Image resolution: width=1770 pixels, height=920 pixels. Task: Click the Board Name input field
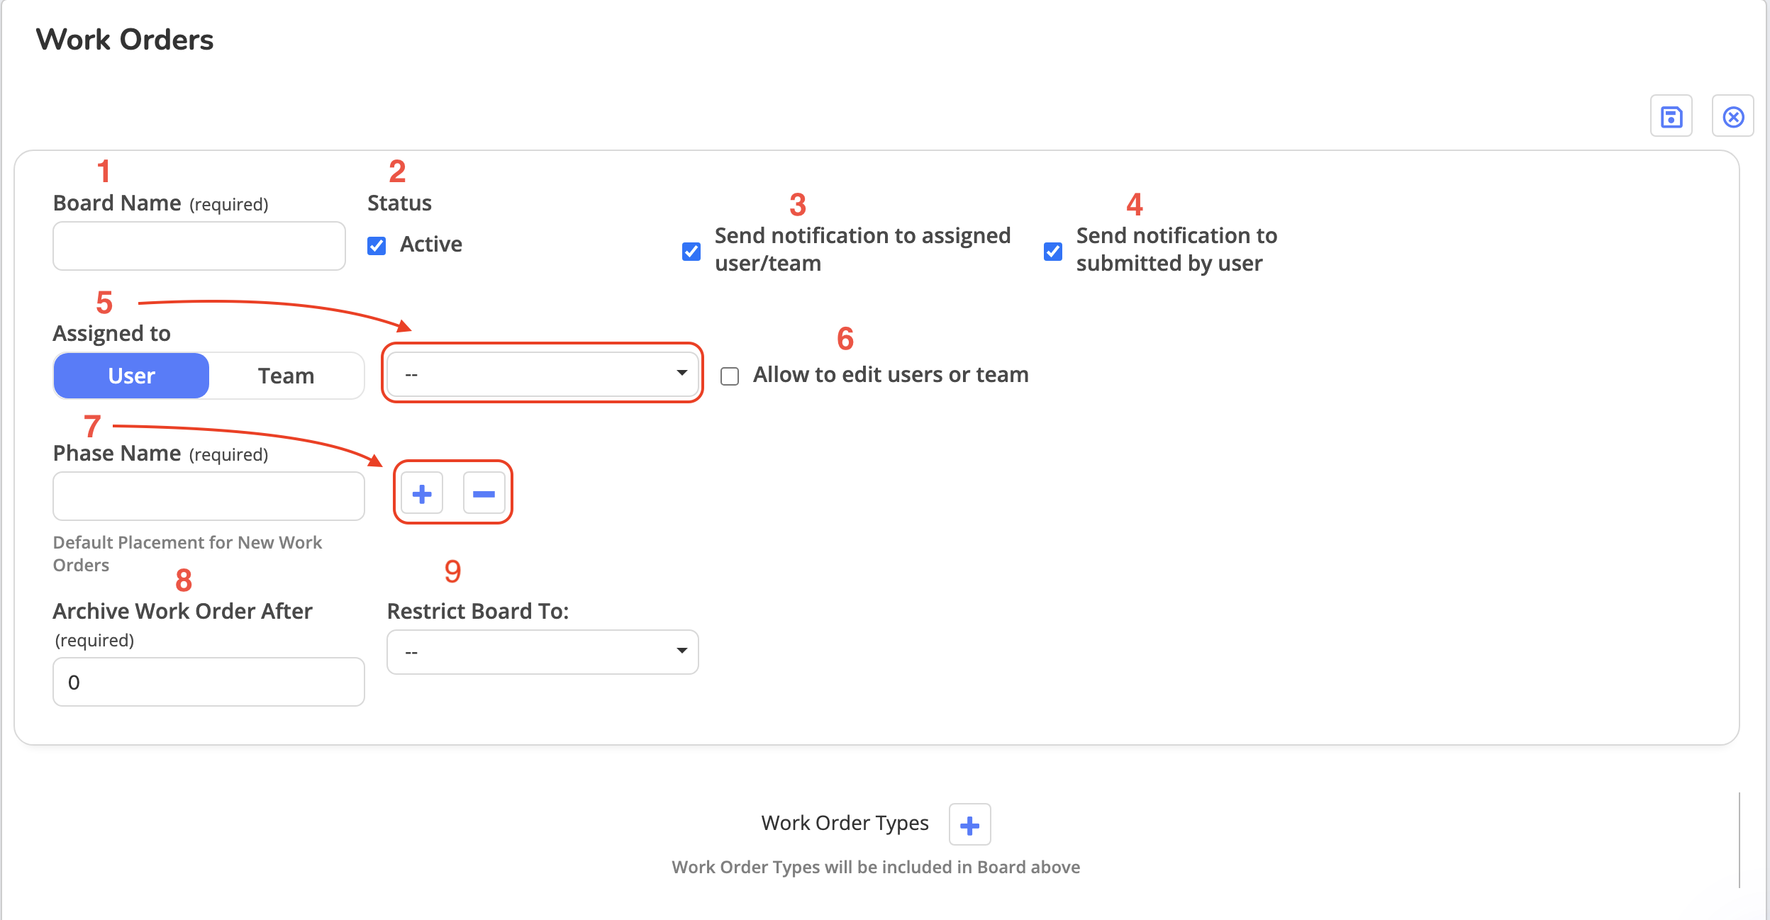pos(199,246)
